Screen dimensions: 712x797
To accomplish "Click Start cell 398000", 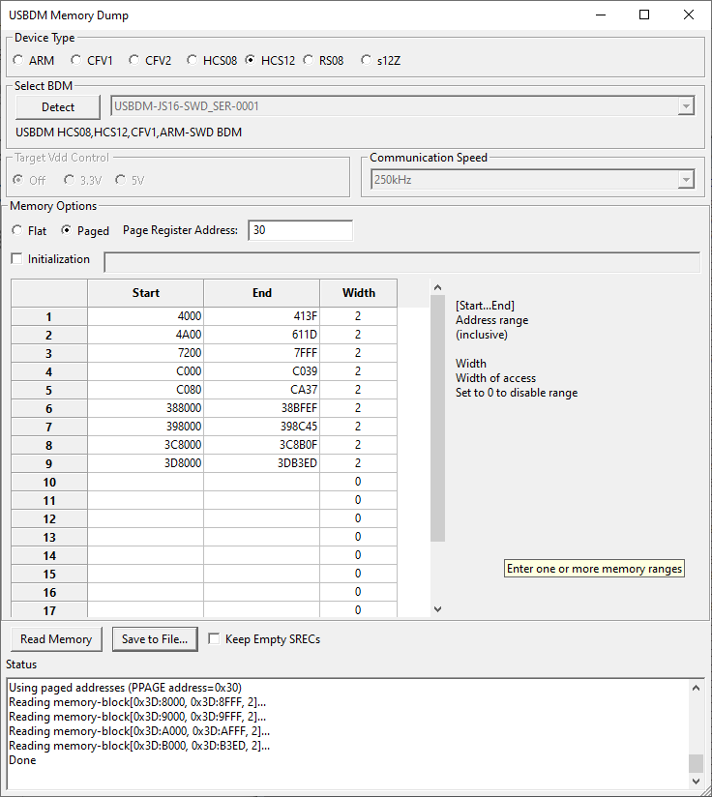I will (x=146, y=426).
